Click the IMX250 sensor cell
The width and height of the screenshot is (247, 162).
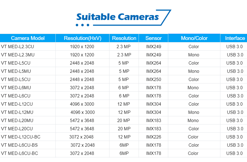[153, 80]
